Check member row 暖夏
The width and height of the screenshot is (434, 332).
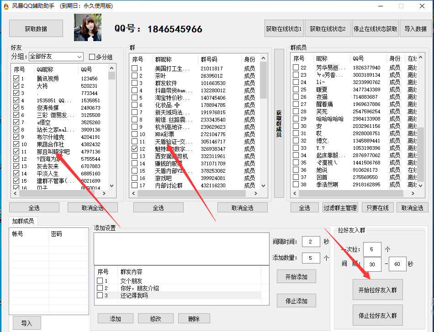[296, 90]
